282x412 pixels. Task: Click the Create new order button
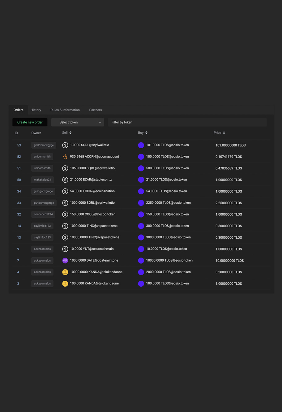(30, 122)
